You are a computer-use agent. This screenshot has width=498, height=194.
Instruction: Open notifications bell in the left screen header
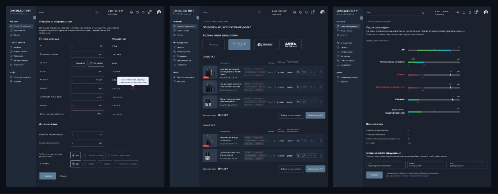click(x=143, y=12)
